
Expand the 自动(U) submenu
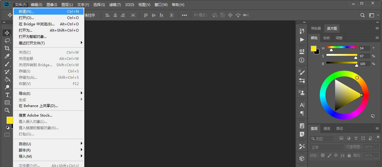[49, 144]
